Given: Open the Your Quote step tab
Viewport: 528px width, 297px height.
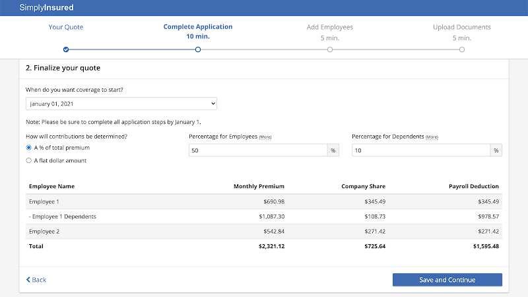Looking at the screenshot, I should coord(66,27).
